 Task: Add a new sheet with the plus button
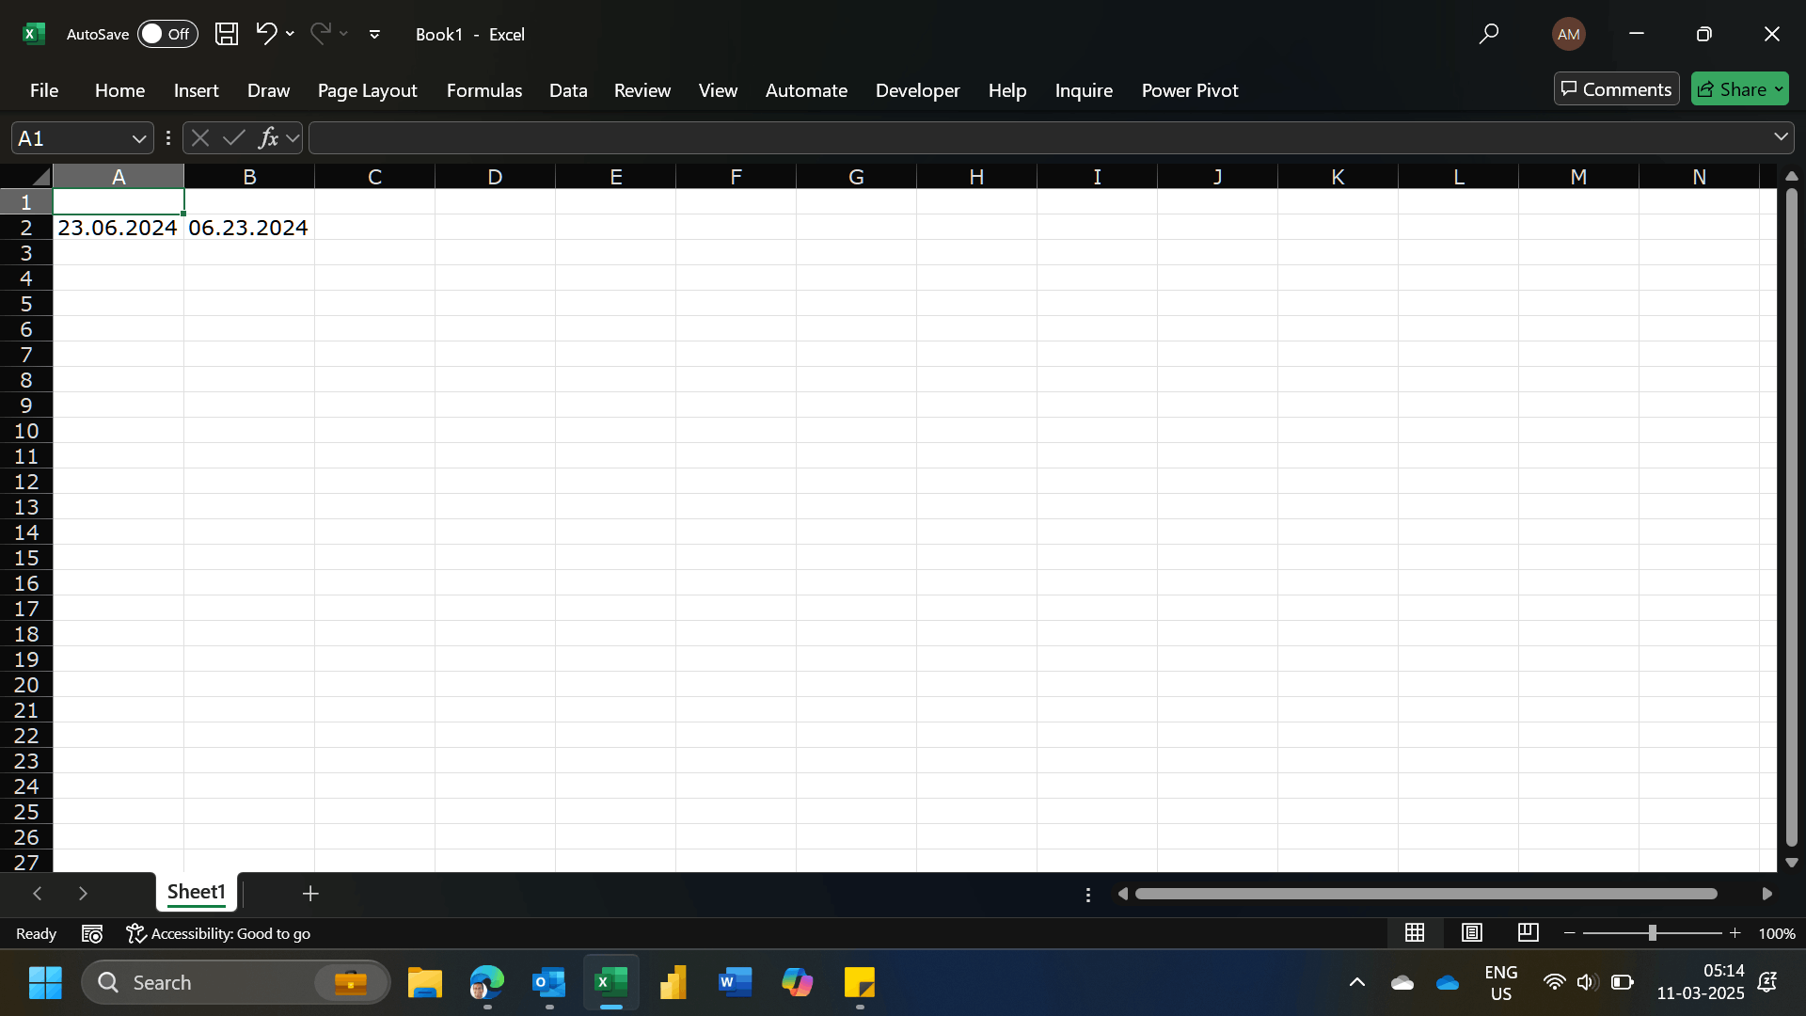pos(310,893)
